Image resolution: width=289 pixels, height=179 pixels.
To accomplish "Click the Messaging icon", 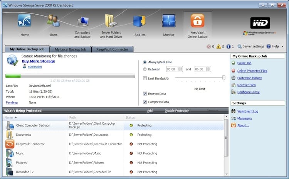I will pos(234,118).
